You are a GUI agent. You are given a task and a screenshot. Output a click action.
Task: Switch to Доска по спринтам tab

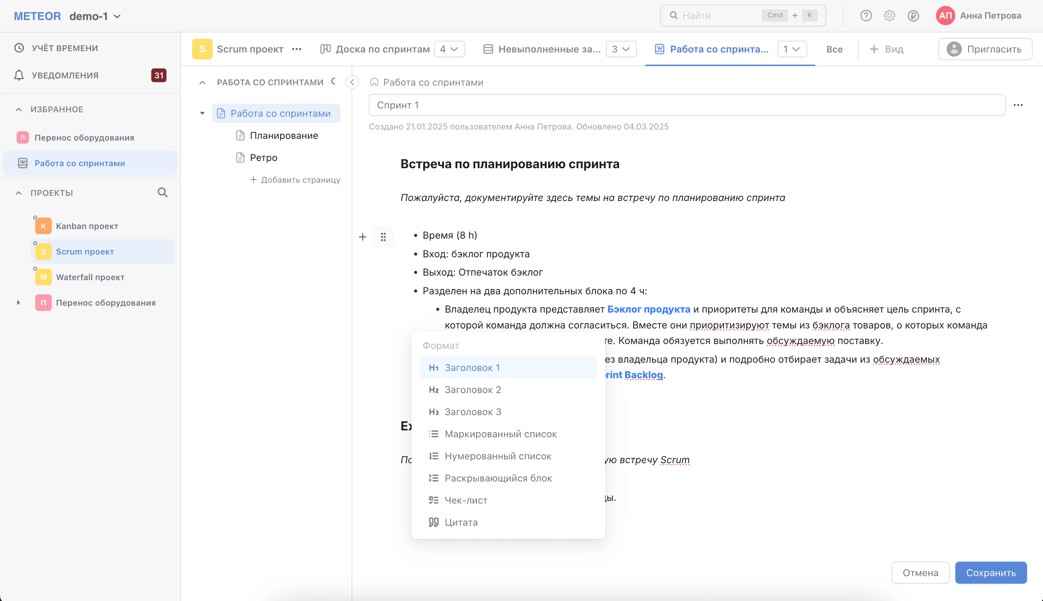tap(375, 49)
